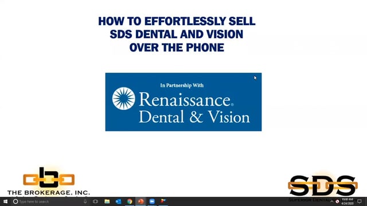The width and height of the screenshot is (367, 206).
Task: Open Task View from the taskbar
Action: [x=95, y=201]
